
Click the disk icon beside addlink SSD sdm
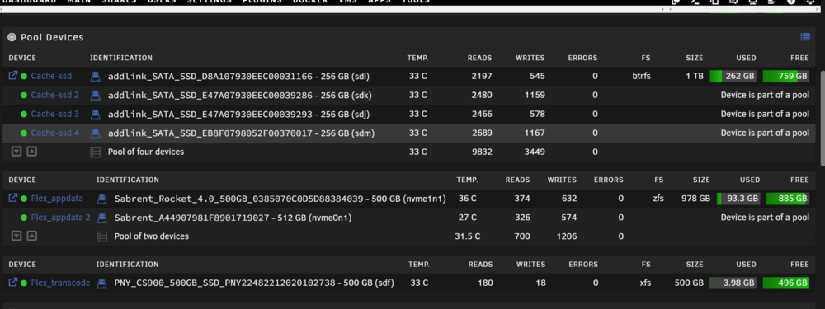[95, 133]
